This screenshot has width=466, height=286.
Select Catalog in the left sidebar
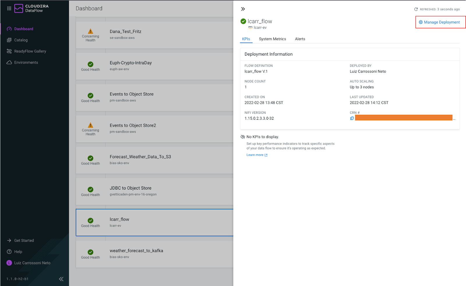(21, 40)
